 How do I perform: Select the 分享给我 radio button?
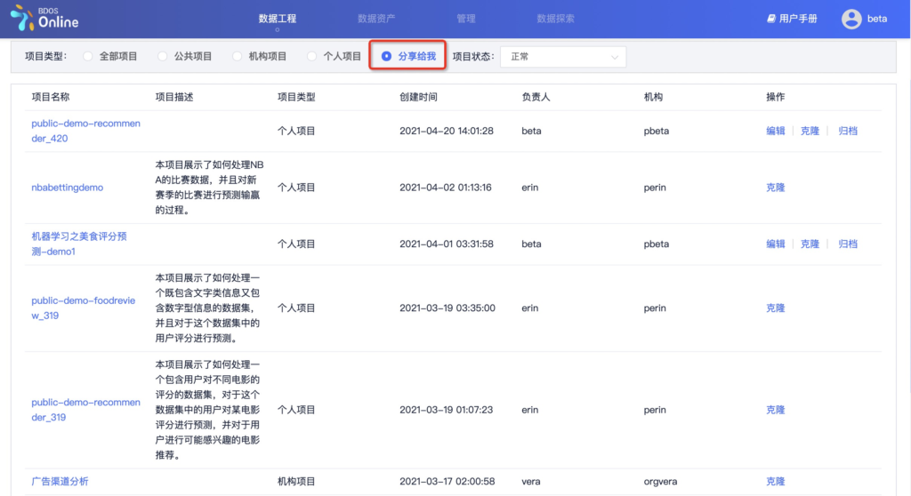[387, 56]
